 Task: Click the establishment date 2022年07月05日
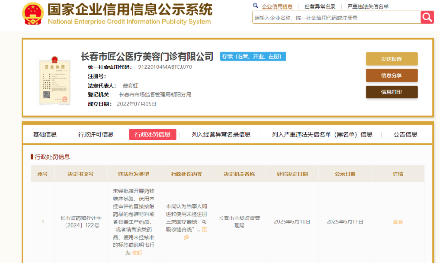pos(137,104)
